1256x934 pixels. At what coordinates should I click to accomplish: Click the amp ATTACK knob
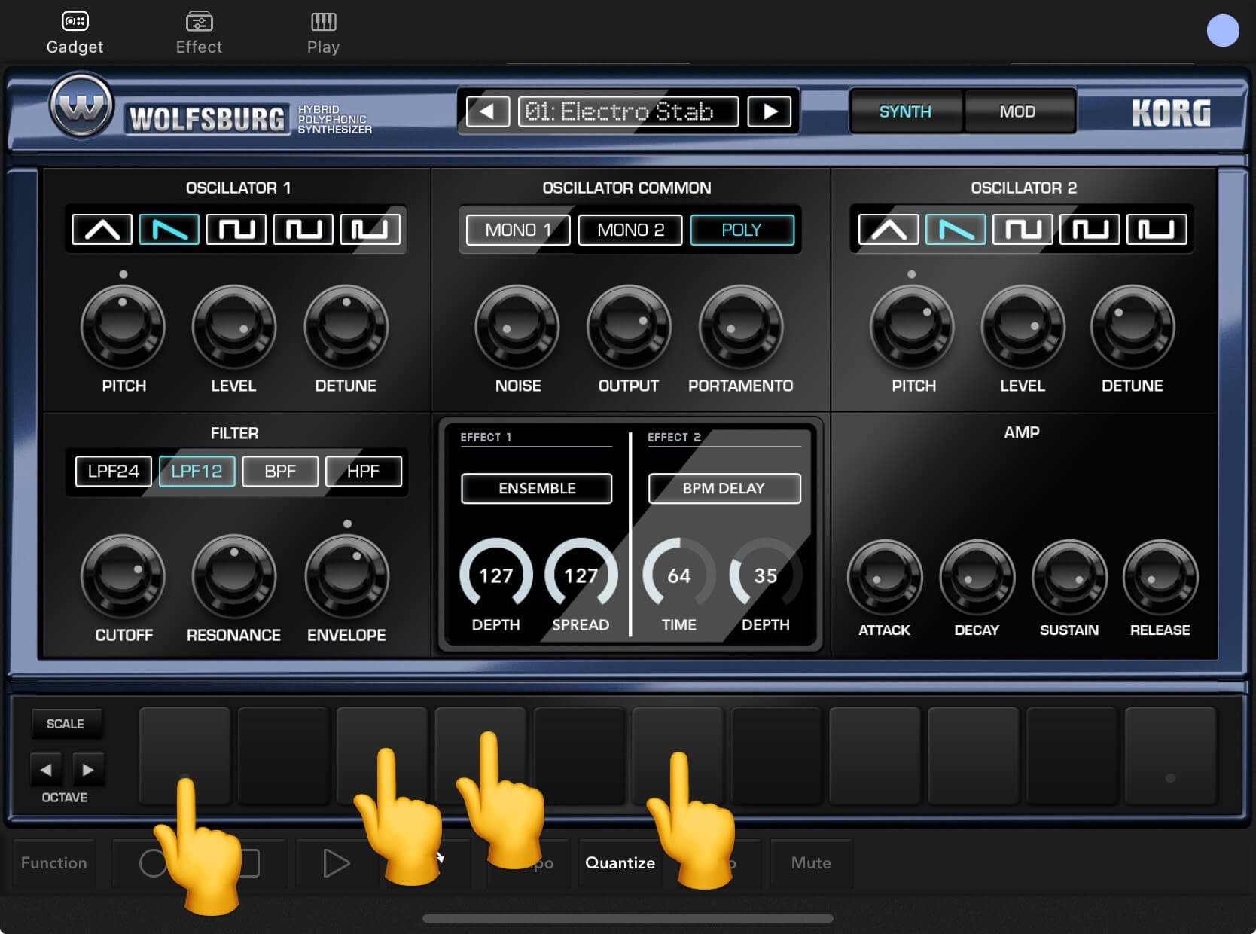click(x=885, y=577)
